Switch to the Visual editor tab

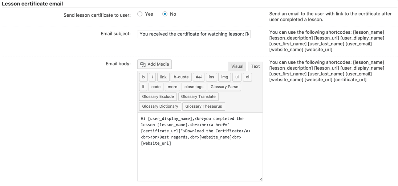(x=237, y=66)
